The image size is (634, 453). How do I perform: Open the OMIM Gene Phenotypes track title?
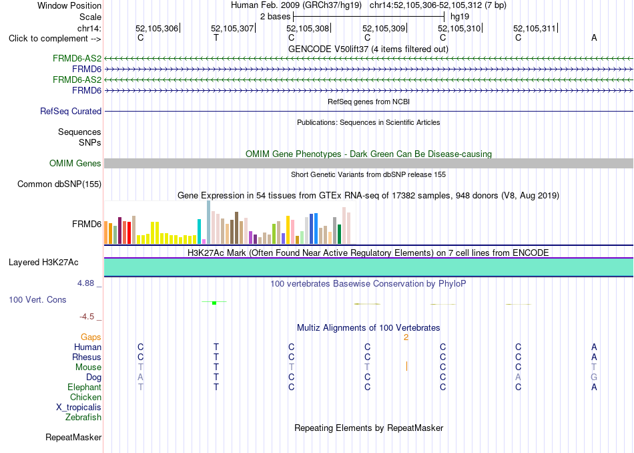click(x=368, y=154)
